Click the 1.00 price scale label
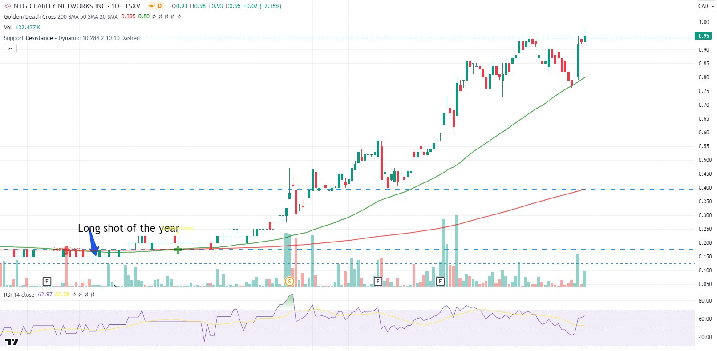The image size is (717, 351). tap(704, 22)
